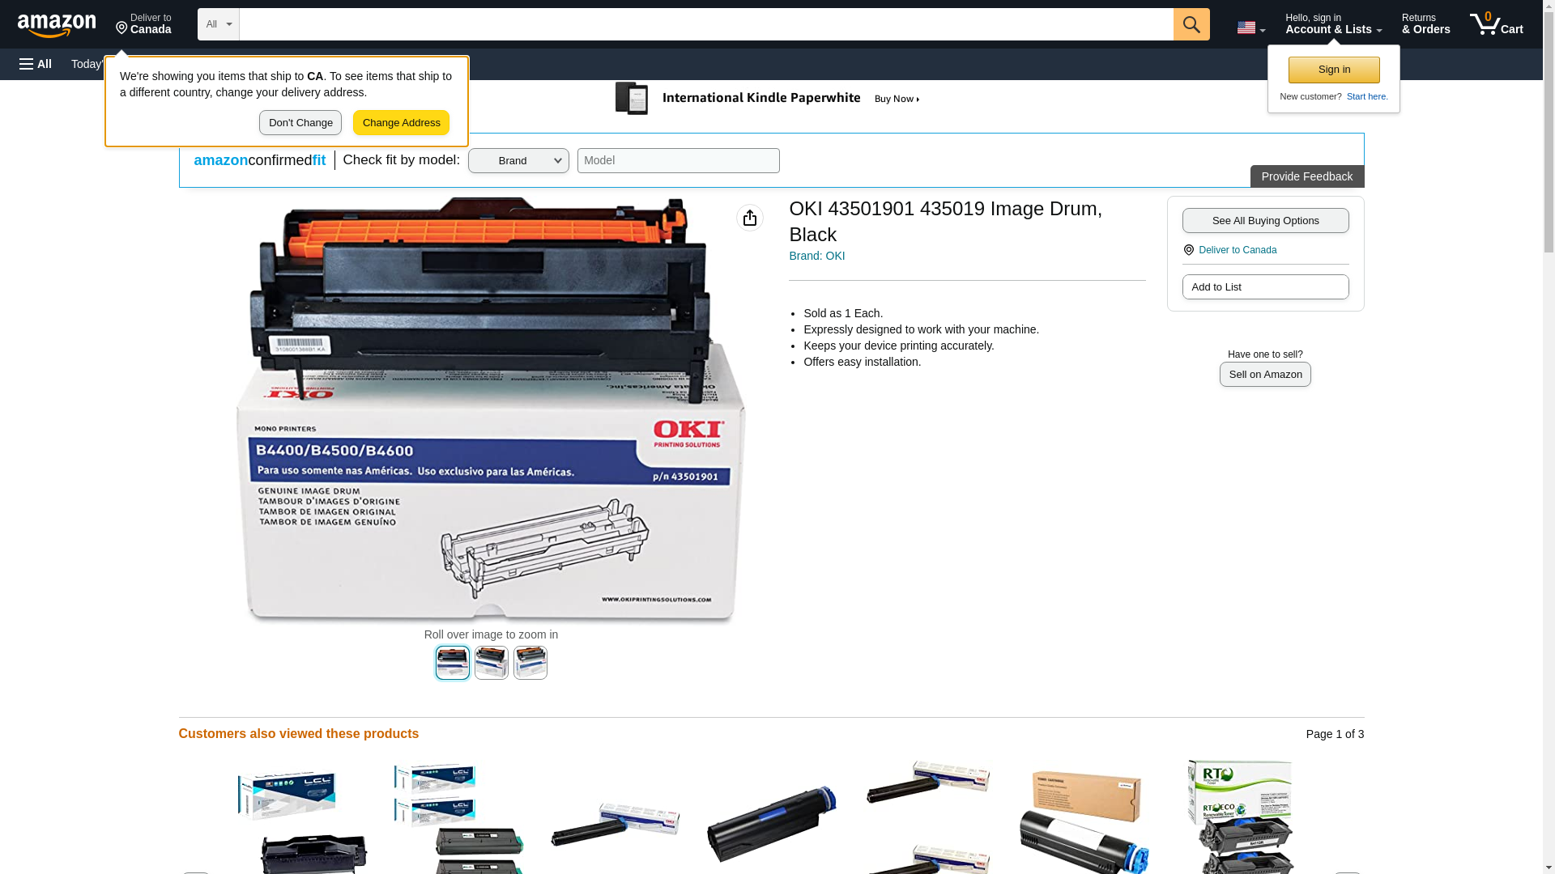Expand the Account & Lists menu

tap(1333, 24)
